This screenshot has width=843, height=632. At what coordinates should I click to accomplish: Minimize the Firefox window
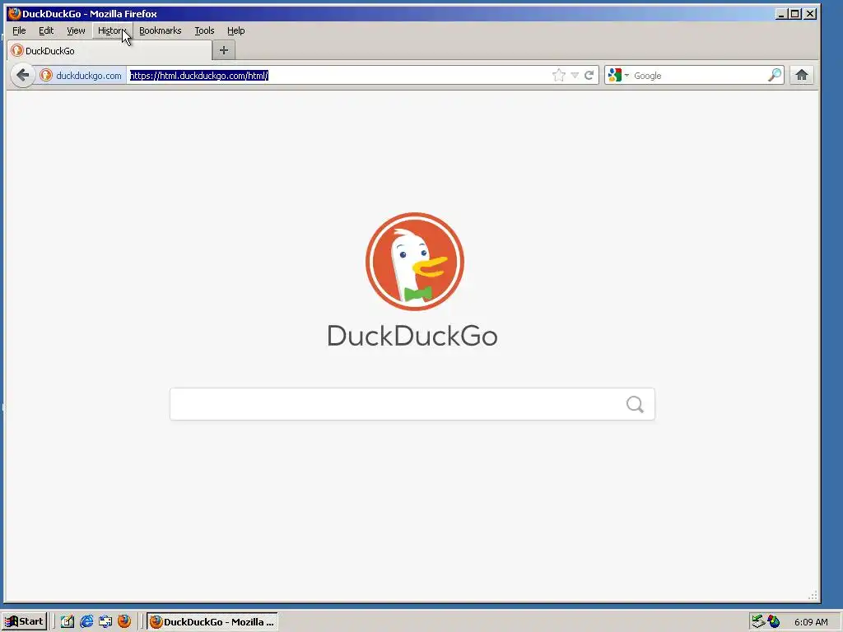point(782,14)
